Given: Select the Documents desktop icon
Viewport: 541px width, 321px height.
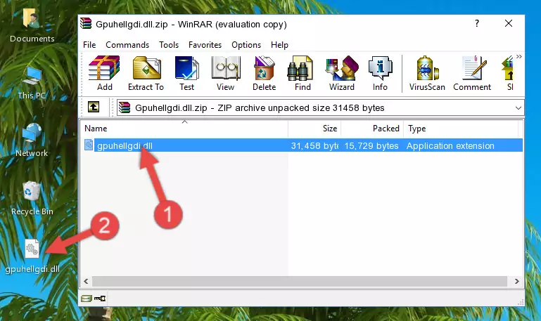Looking at the screenshot, I should click(x=32, y=26).
